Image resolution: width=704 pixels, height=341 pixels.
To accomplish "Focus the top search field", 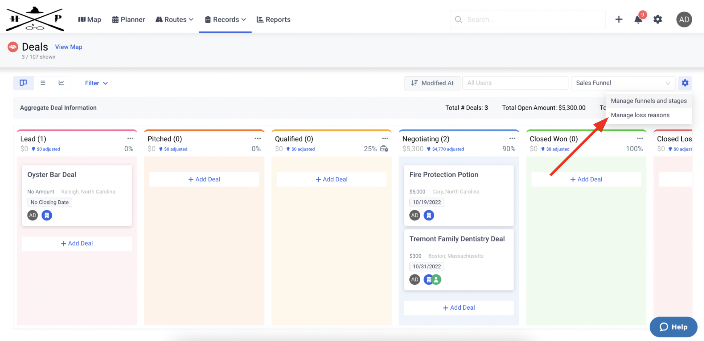I will [x=527, y=19].
